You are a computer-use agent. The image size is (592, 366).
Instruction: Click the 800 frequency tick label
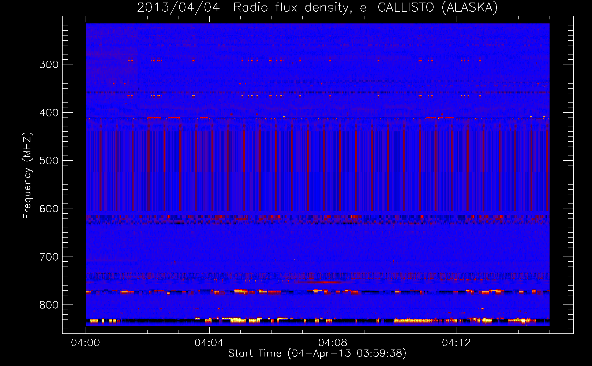[x=49, y=305]
